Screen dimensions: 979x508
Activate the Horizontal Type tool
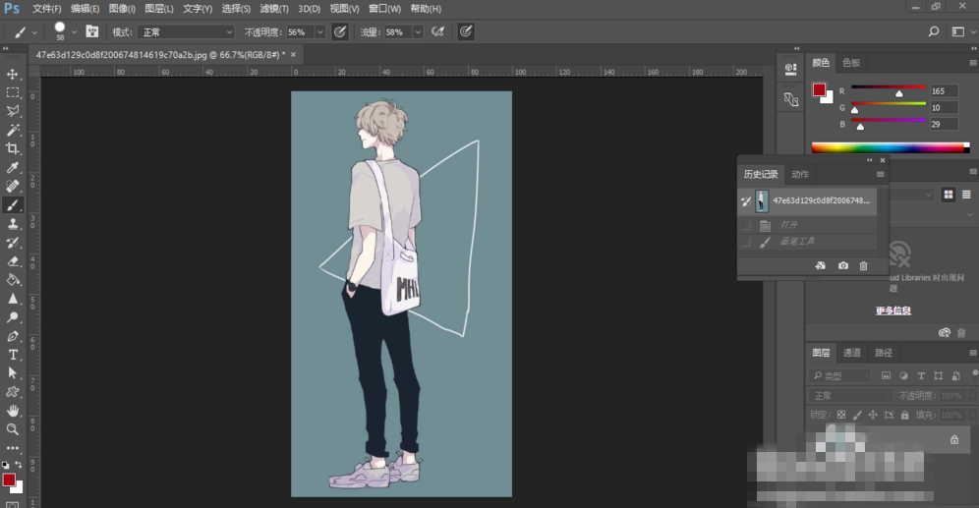pos(13,355)
